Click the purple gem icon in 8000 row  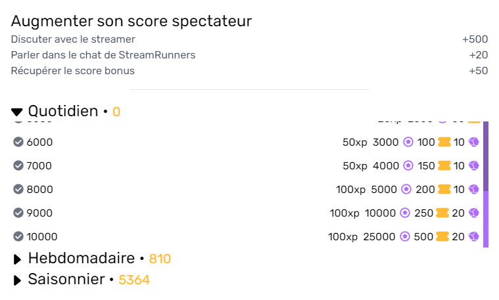474,189
